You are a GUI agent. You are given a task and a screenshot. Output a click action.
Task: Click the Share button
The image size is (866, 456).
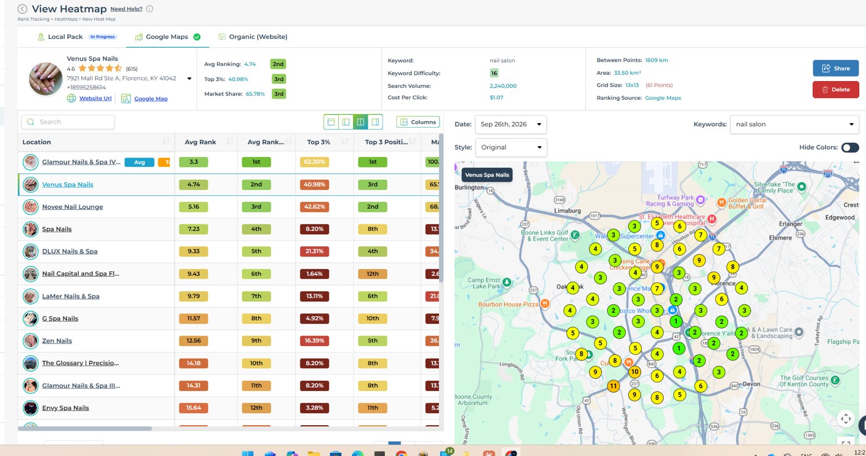pos(836,68)
